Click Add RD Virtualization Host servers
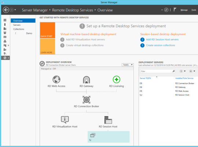 85,39
